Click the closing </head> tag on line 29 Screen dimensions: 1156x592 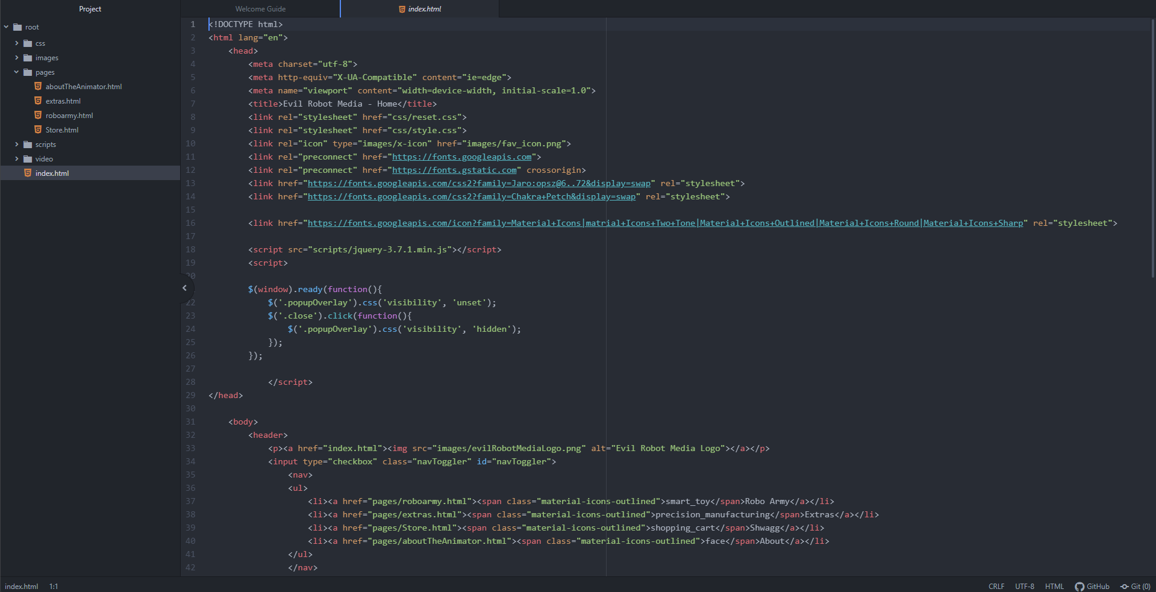tap(226, 396)
